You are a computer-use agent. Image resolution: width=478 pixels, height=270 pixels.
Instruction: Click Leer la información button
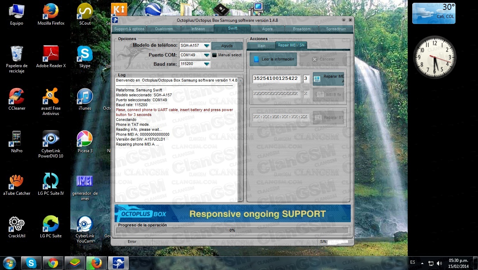point(273,59)
